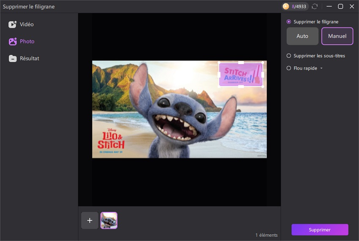The height and width of the screenshot is (241, 359).
Task: Click the bottom-right handle of the selection box
Action: 263,87
